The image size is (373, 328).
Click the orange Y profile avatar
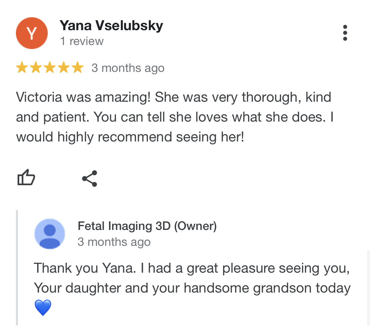point(32,33)
